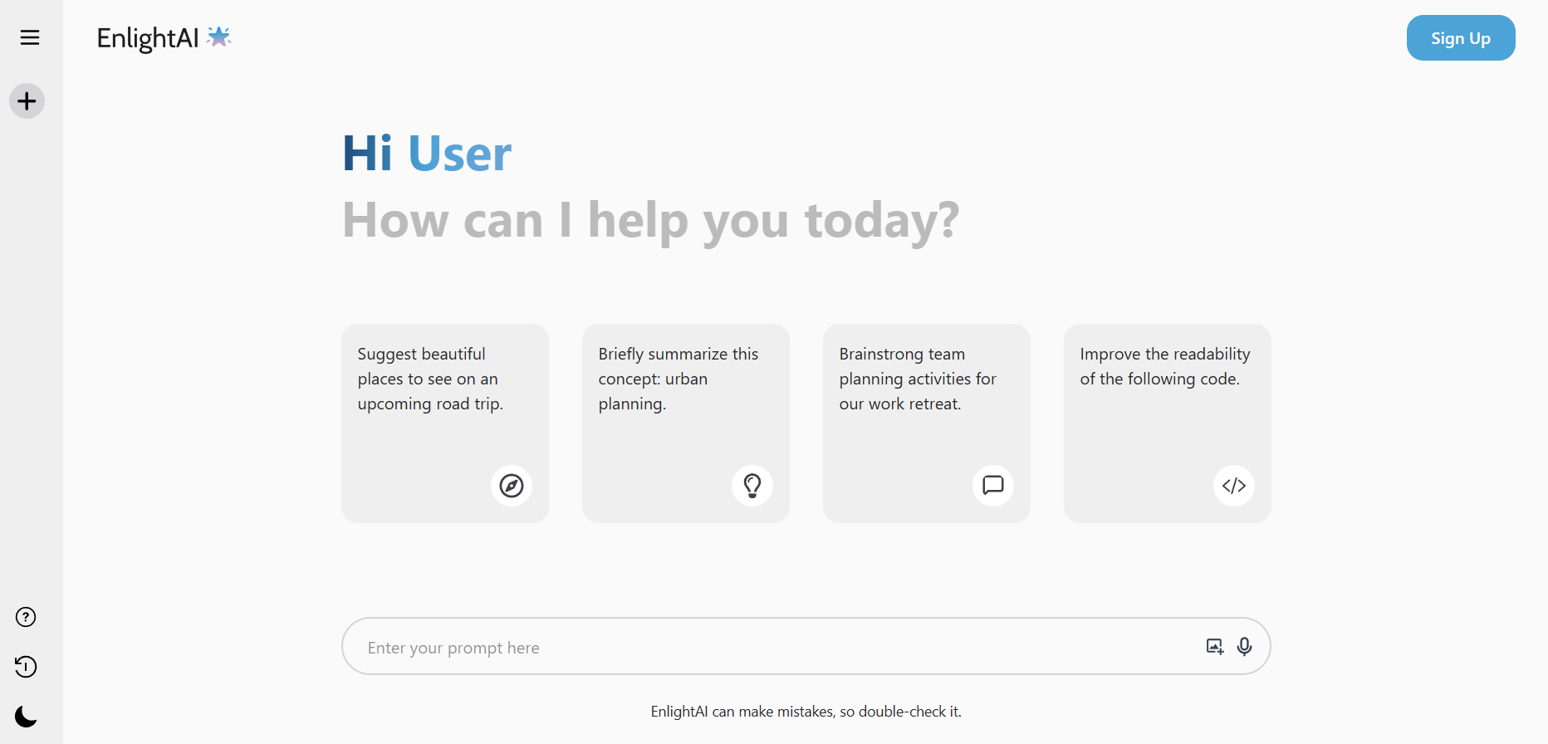This screenshot has height=744, width=1548.
Task: Click the Sign Up button
Action: 1460,38
